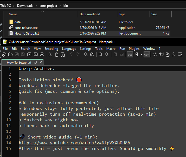
Task: Expand chevron after core-project breadcrumb
Action: coord(60,6)
